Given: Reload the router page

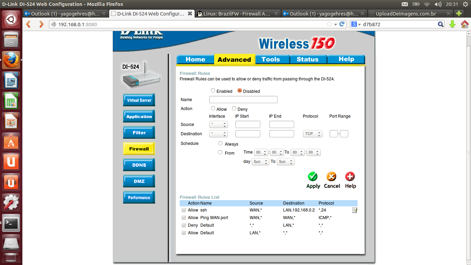Looking at the screenshot, I should (342, 24).
